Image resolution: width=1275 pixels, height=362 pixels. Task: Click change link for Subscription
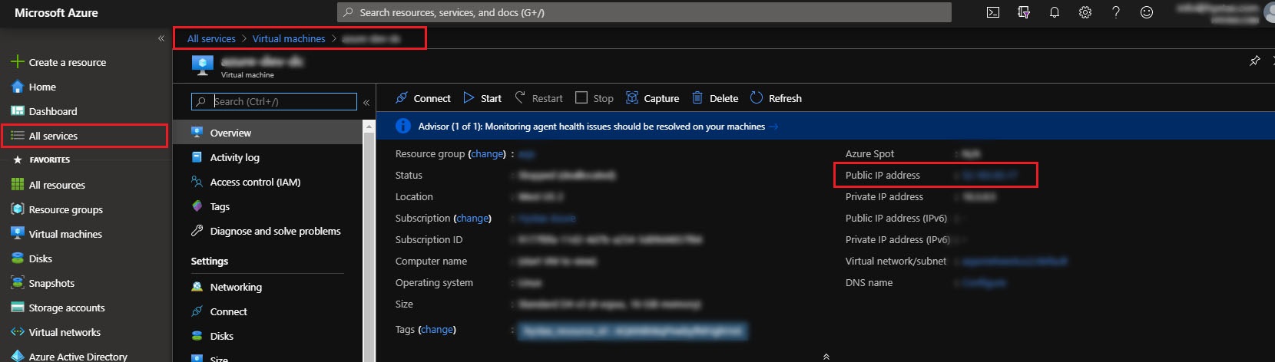[472, 218]
